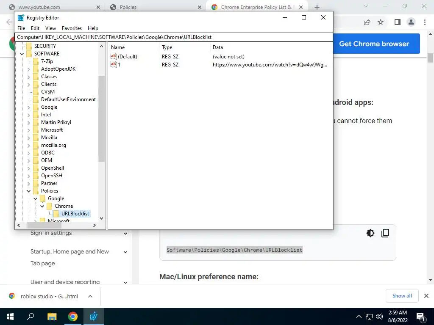This screenshot has height=325, width=434.
Task: Collapse the SOFTWARE key
Action: click(22, 54)
